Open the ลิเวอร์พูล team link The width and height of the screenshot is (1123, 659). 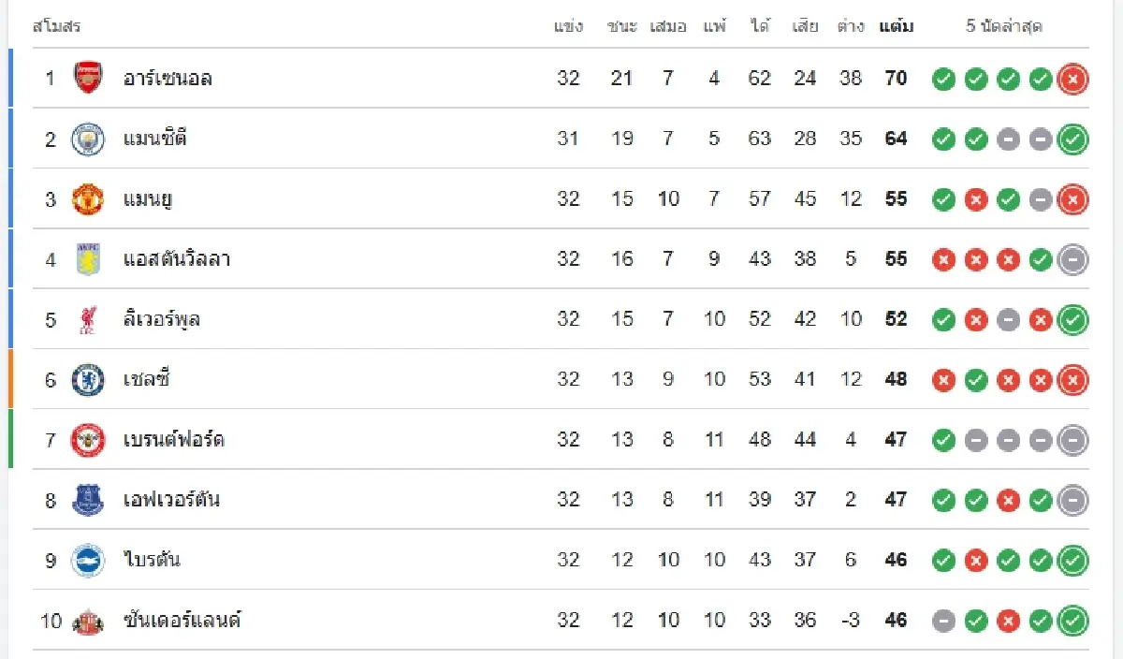pyautogui.click(x=162, y=320)
